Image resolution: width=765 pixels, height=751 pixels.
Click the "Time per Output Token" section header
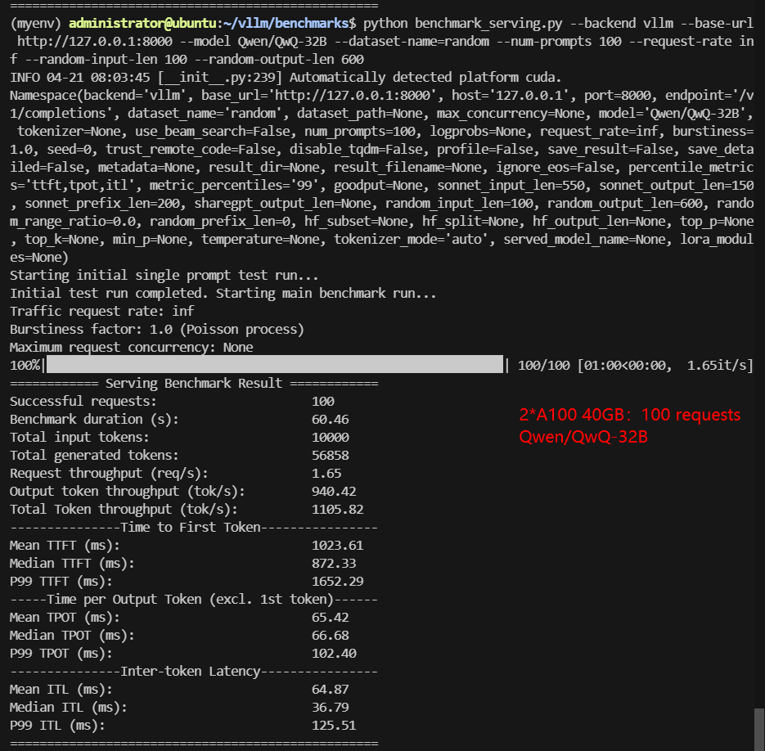pyautogui.click(x=191, y=599)
